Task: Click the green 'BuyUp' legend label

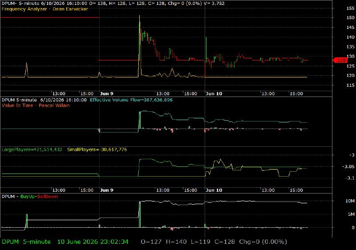Action: point(28,197)
